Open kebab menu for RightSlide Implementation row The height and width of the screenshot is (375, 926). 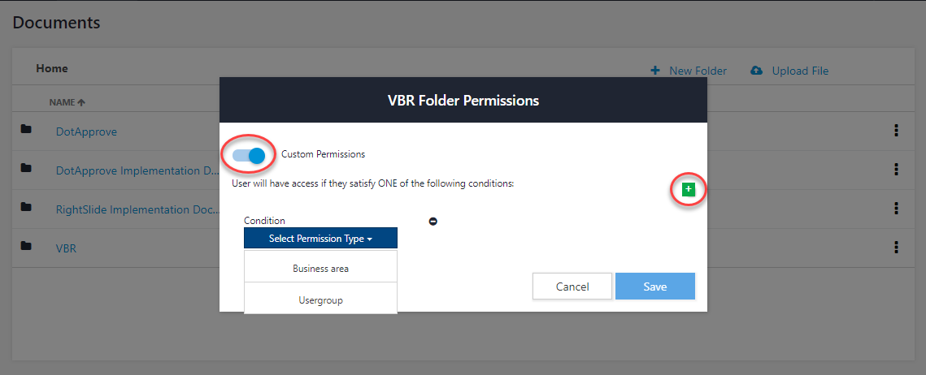[x=897, y=208]
